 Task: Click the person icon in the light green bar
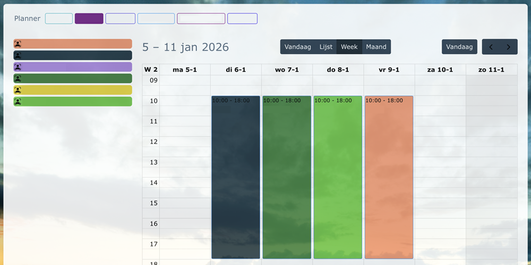click(18, 101)
